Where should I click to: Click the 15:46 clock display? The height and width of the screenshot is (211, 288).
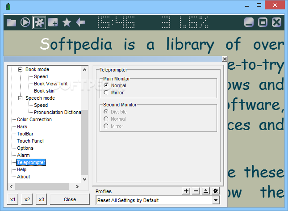(116, 22)
